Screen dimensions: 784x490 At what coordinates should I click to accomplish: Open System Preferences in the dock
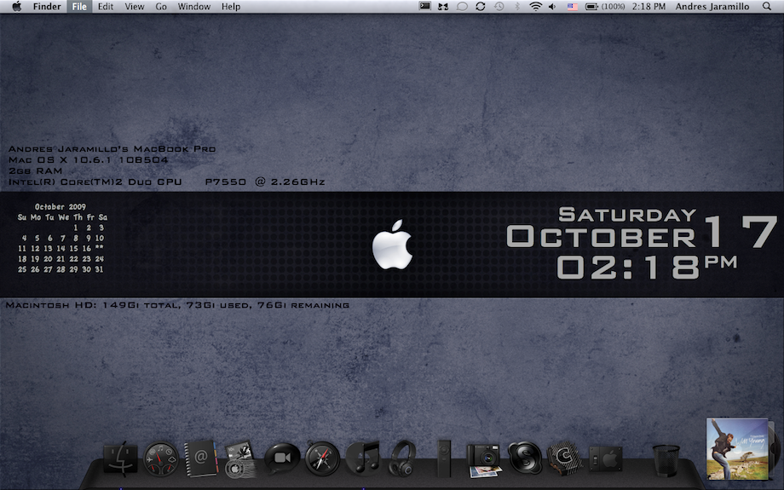pyautogui.click(x=606, y=458)
